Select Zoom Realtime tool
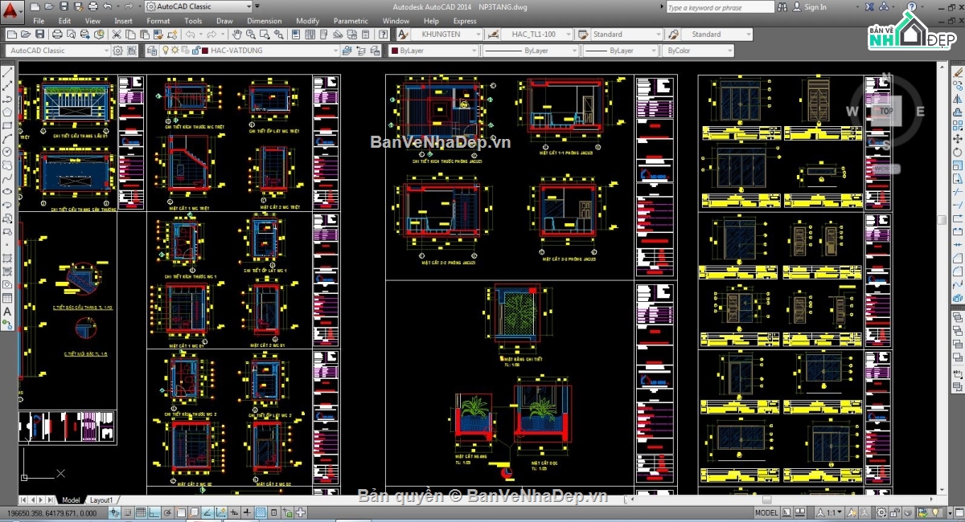 pos(251,35)
